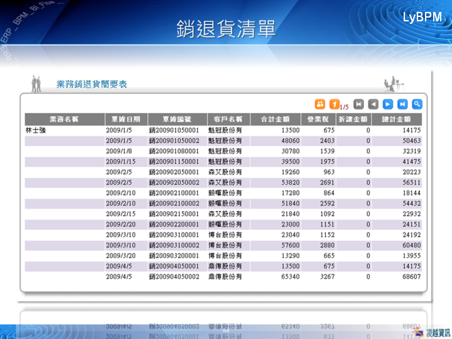This screenshot has width=452, height=339.
Task: Click the date 2009/1/15
Action: coord(121,161)
